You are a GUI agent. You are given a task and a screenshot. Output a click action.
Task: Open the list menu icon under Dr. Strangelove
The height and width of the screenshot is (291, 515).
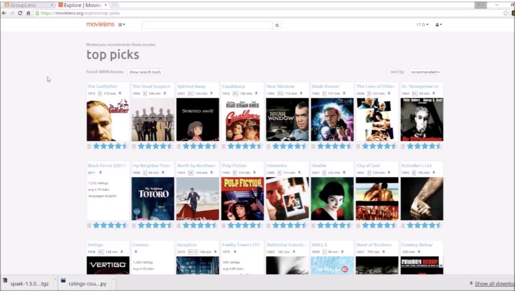coord(403,146)
